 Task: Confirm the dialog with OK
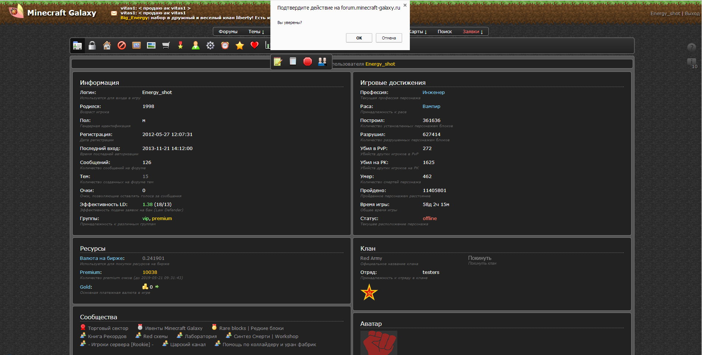click(359, 38)
